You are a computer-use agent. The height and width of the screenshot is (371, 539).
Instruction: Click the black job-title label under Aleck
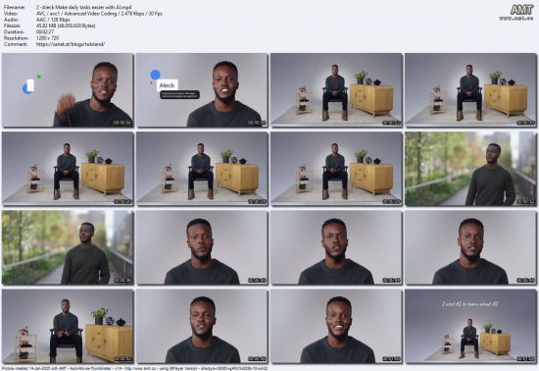click(x=179, y=94)
